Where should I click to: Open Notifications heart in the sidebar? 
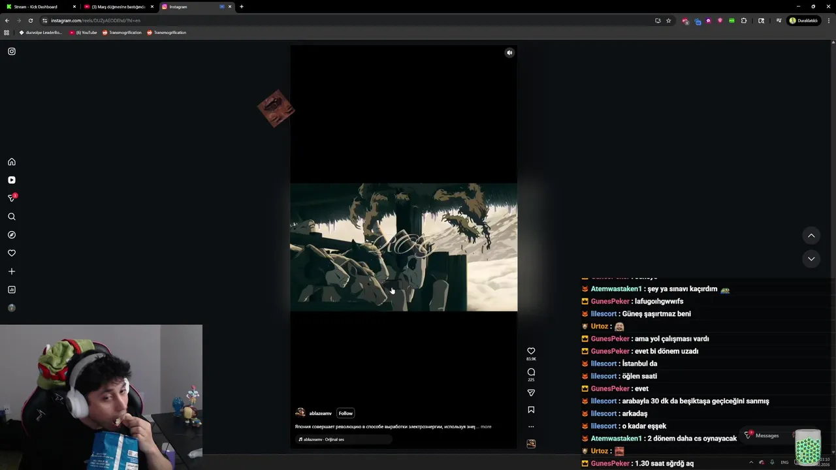click(12, 253)
